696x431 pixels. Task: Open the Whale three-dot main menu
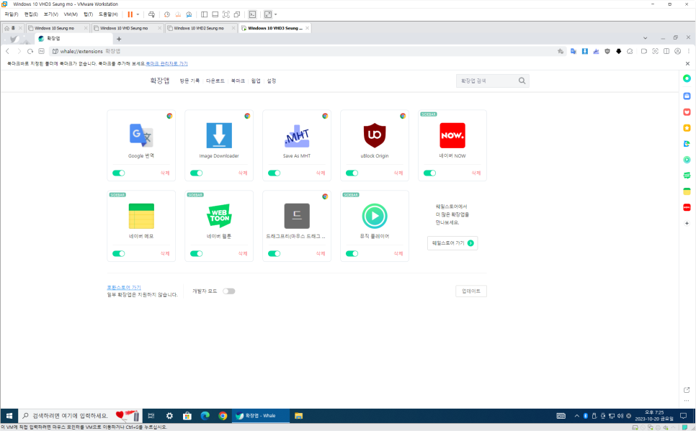click(x=689, y=51)
